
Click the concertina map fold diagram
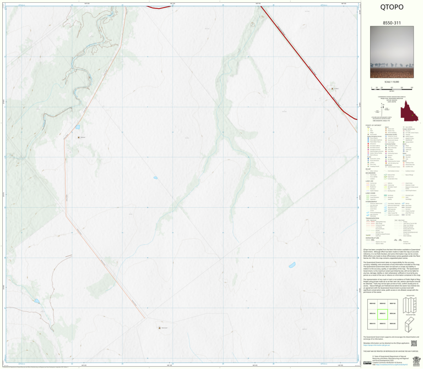coord(410,305)
